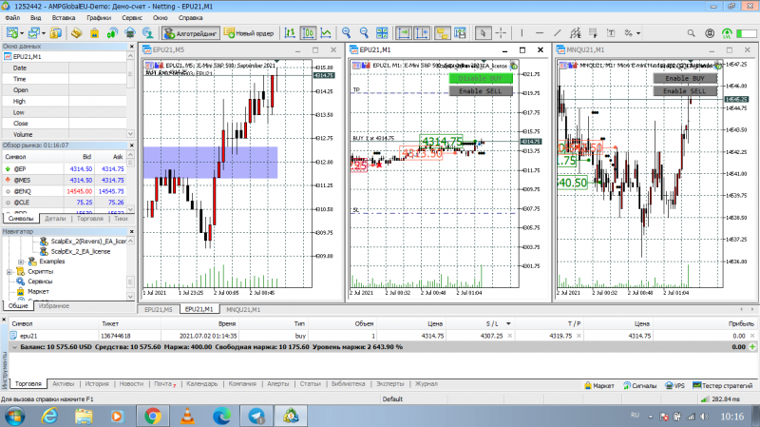Click Enable SELL on EPU21,M1 chart
The width and height of the screenshot is (760, 427).
tap(481, 90)
